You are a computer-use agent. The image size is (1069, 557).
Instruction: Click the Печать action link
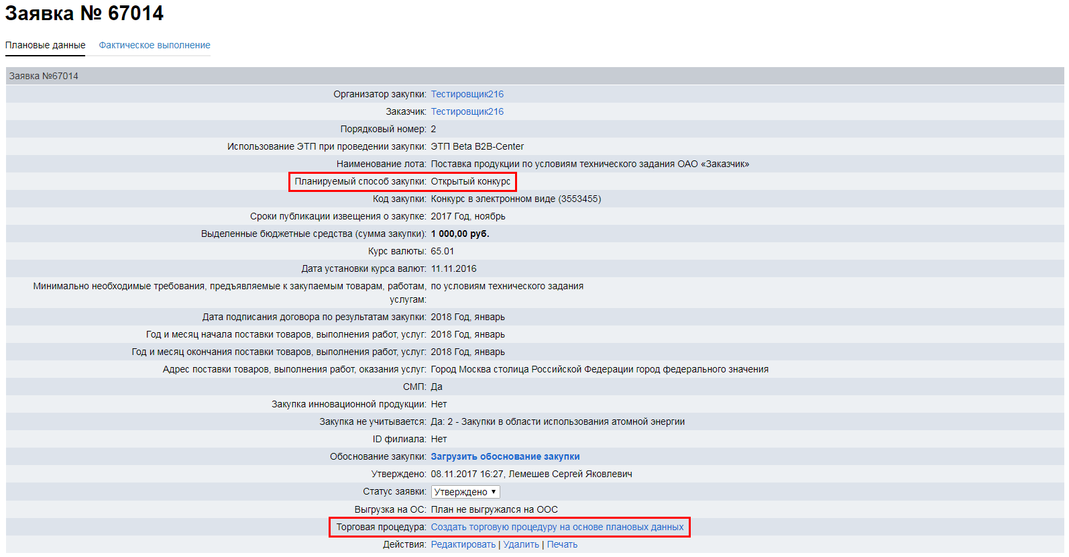click(x=562, y=544)
